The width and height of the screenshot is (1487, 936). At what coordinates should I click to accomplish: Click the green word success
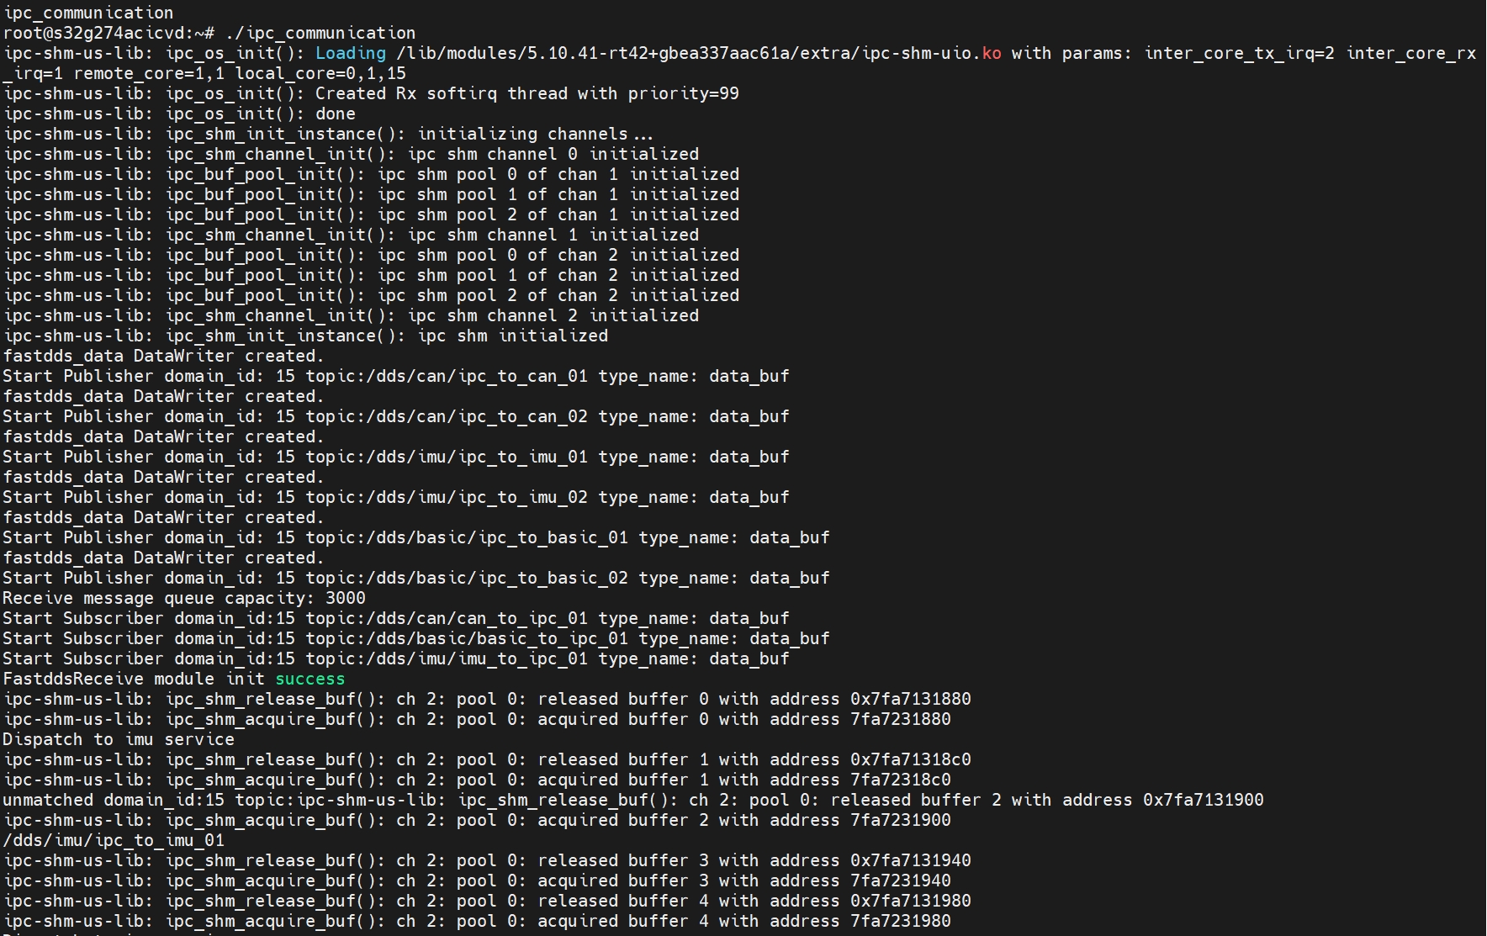coord(310,680)
